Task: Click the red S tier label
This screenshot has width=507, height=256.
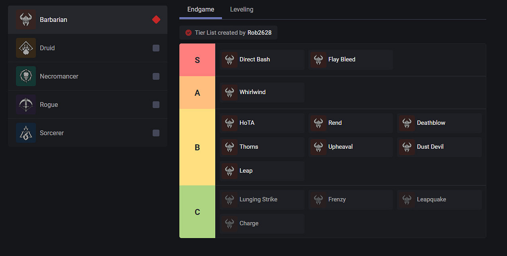Action: (x=197, y=60)
